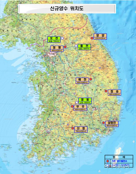
Task: Click the 1,000MW capacity text under 양양
Action: (x=100, y=38)
